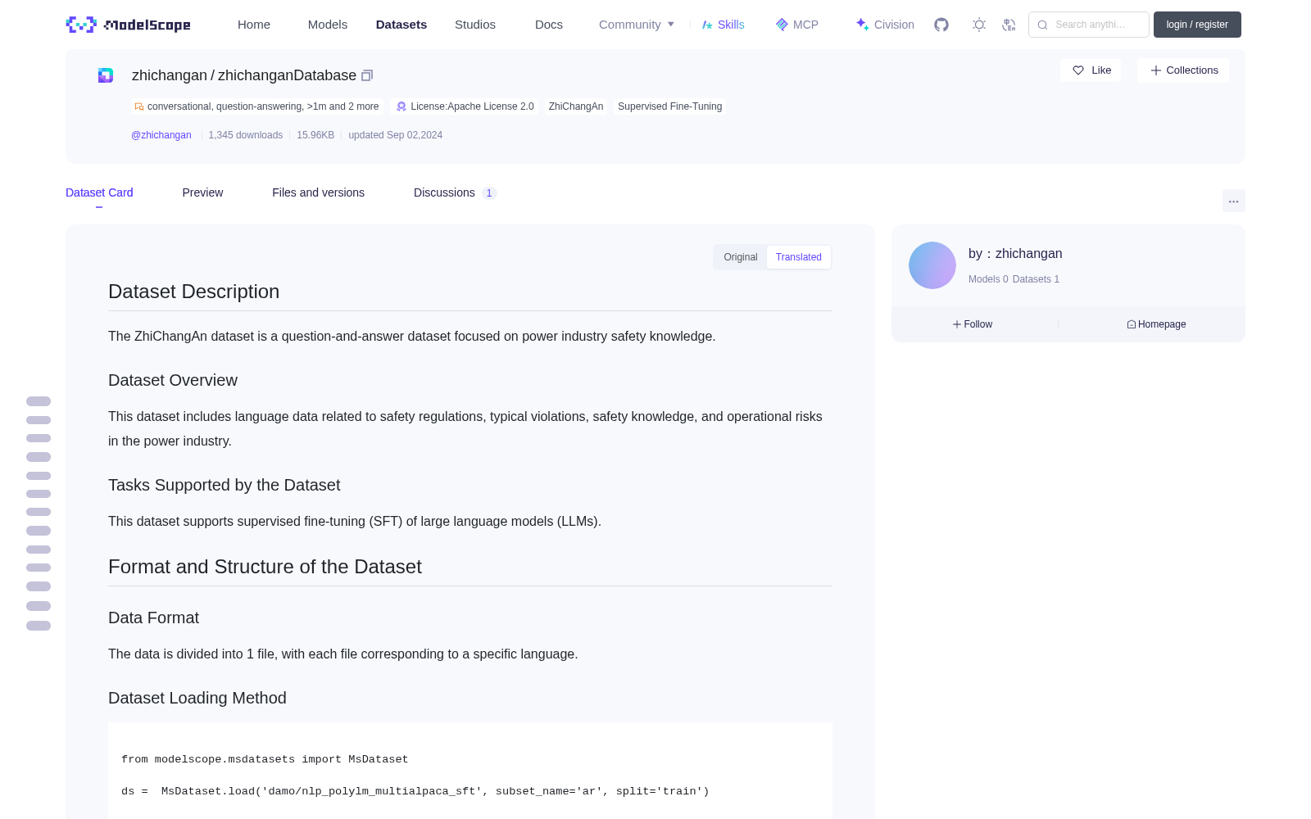Switch to the Preview tab

tap(202, 192)
